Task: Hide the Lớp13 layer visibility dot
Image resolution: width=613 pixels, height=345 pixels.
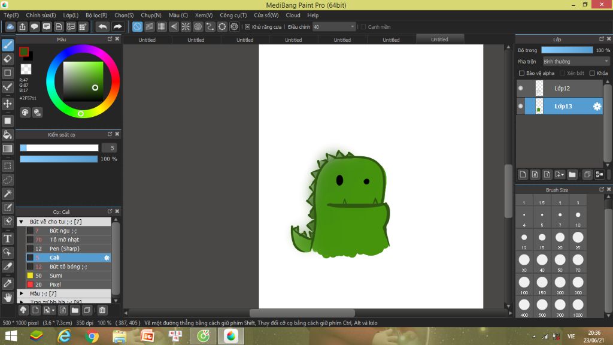Action: 521,107
